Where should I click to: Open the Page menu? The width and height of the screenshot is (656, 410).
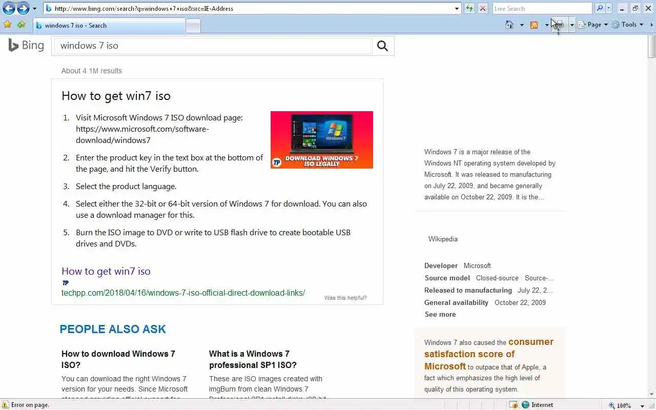593,25
